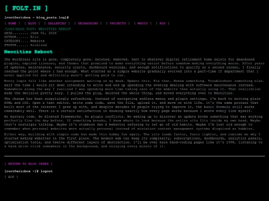The image size is (269, 201).
Task: Visit the GEOHASHING page
Action: 88,23
